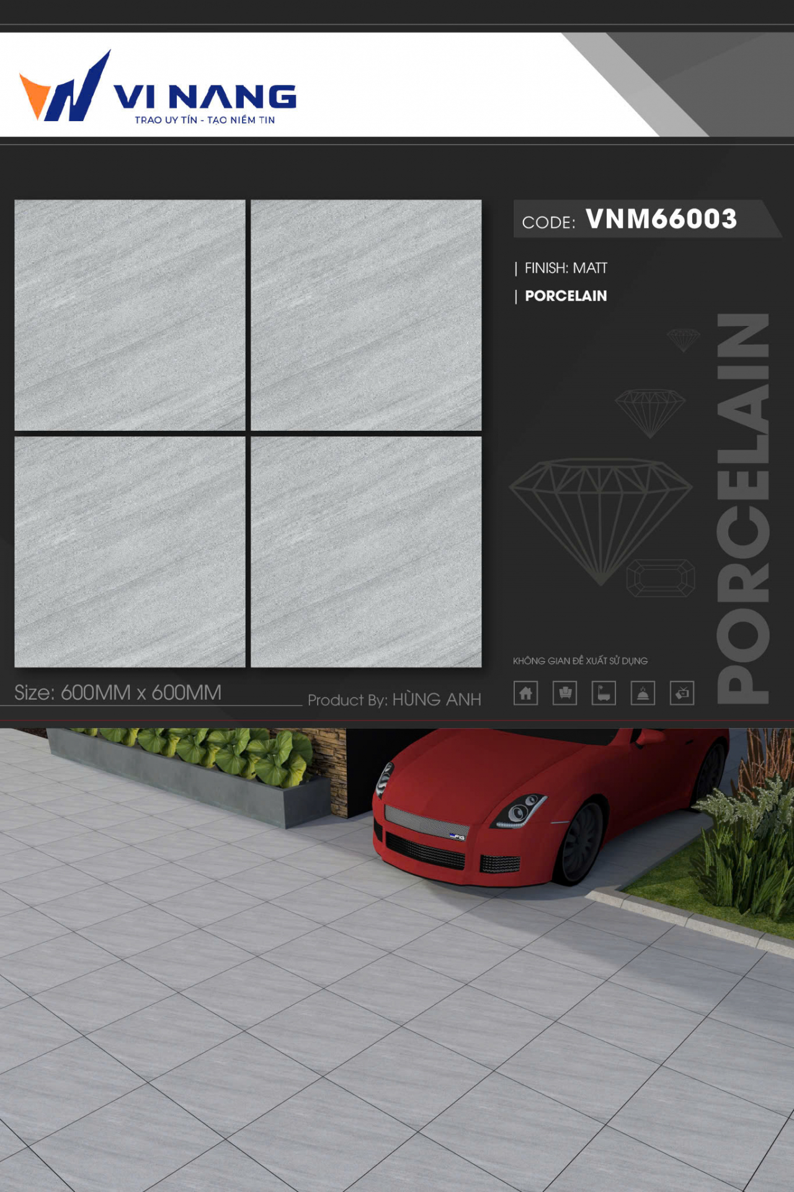This screenshot has width=794, height=1192.
Task: Click the bottom-right tile sample
Action: point(366,552)
